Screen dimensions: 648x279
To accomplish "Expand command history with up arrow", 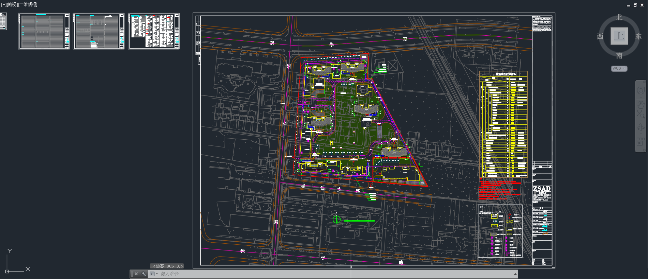I will [515, 274].
